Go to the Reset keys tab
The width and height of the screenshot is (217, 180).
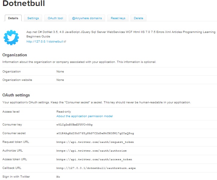point(118,18)
